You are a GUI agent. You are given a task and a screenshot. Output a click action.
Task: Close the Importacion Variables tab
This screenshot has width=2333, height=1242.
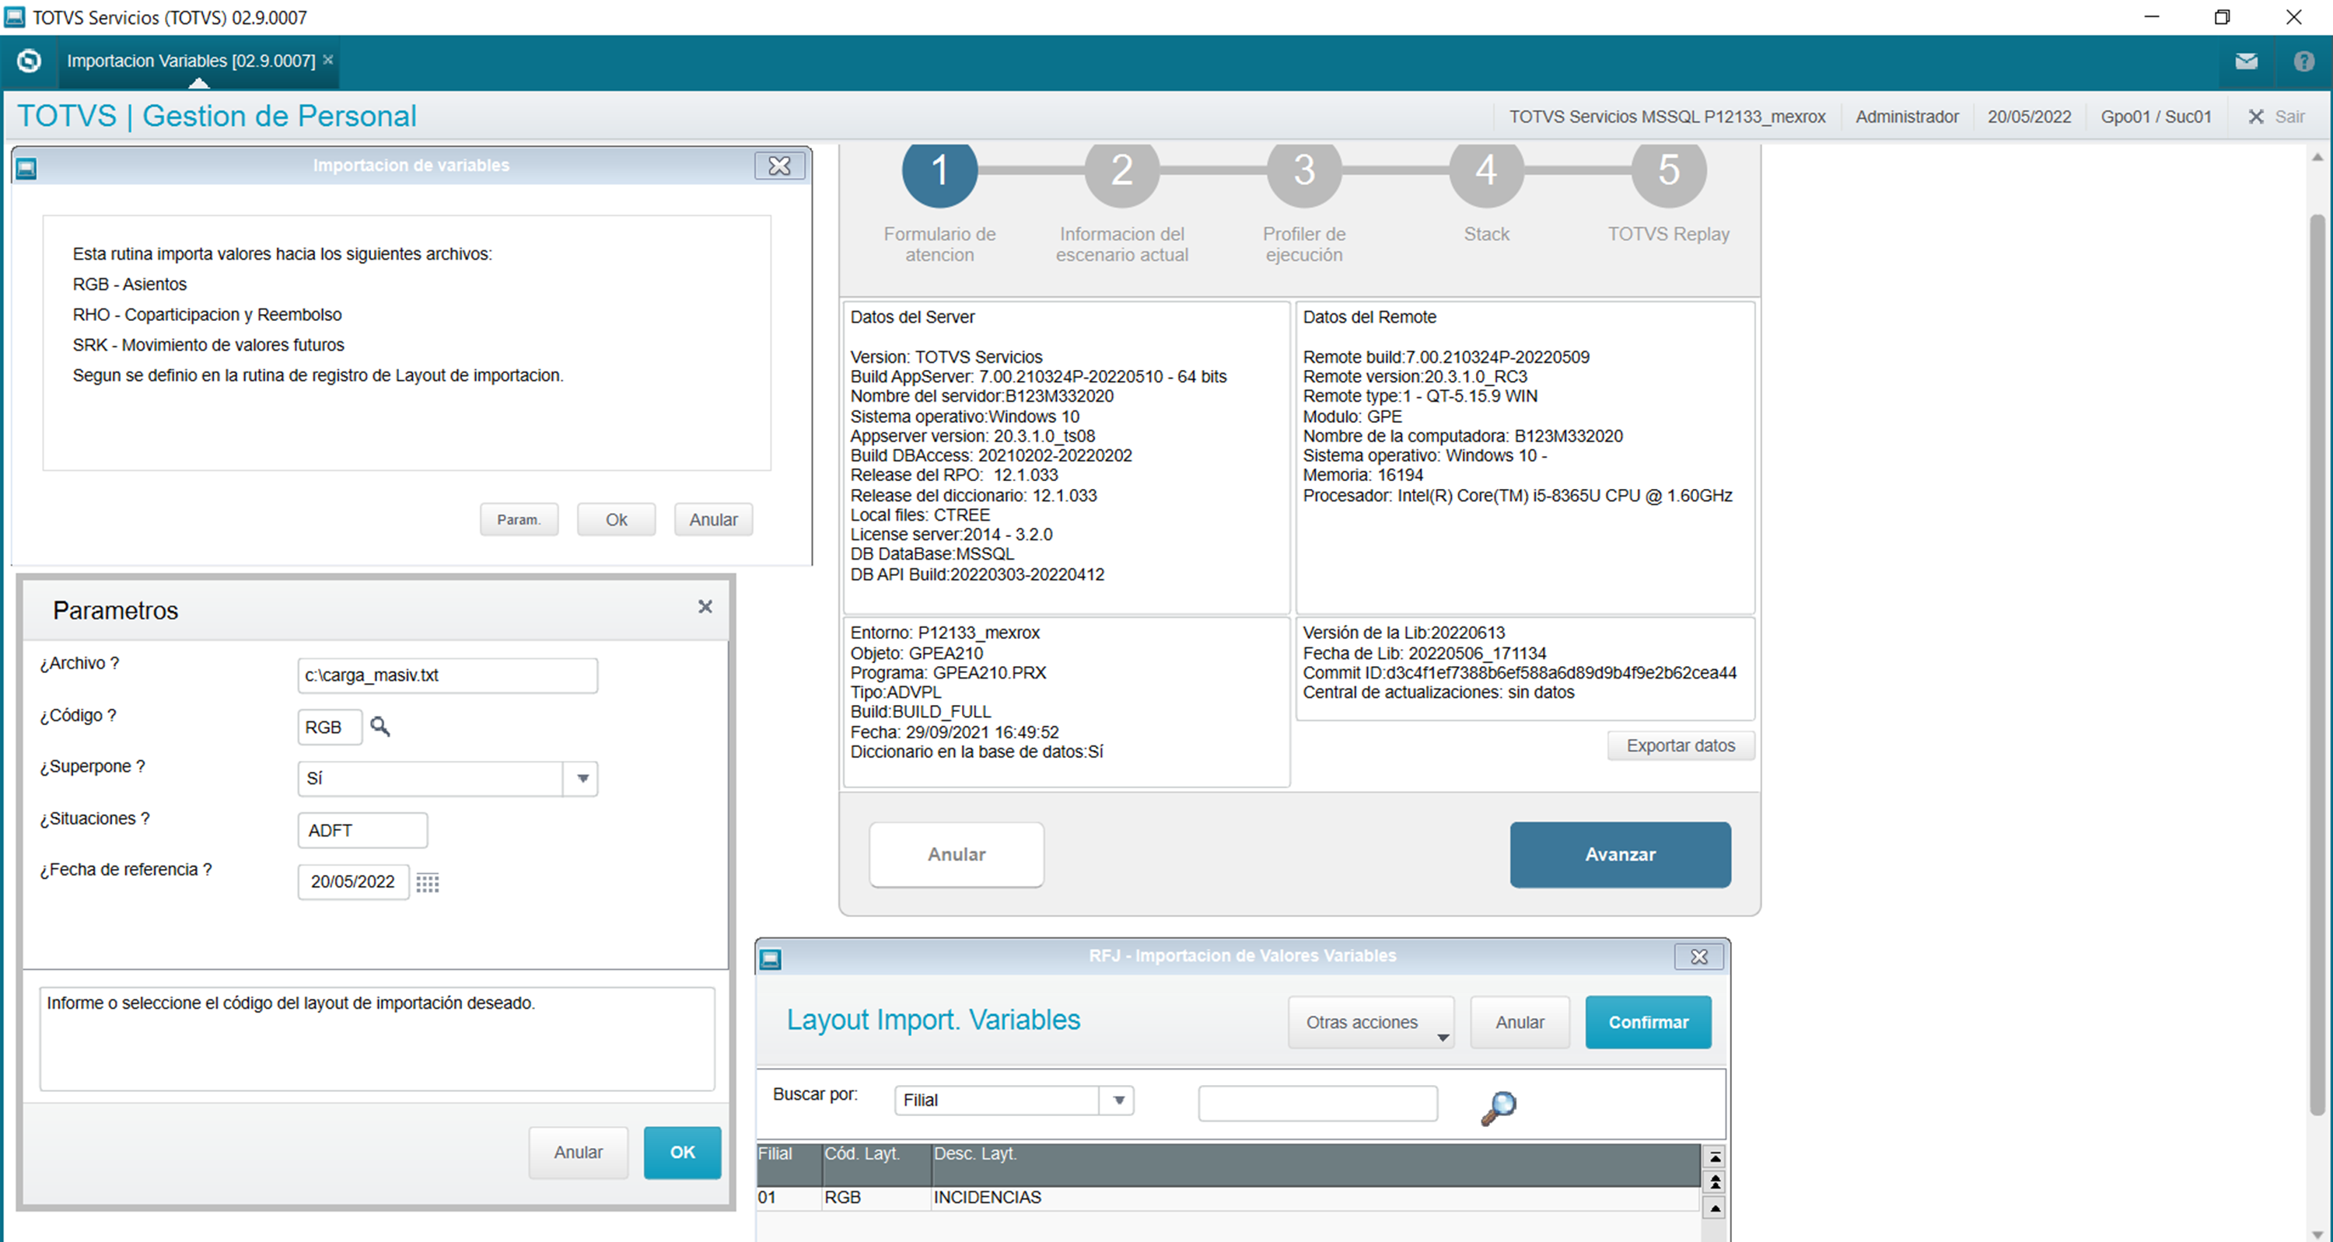[x=329, y=60]
